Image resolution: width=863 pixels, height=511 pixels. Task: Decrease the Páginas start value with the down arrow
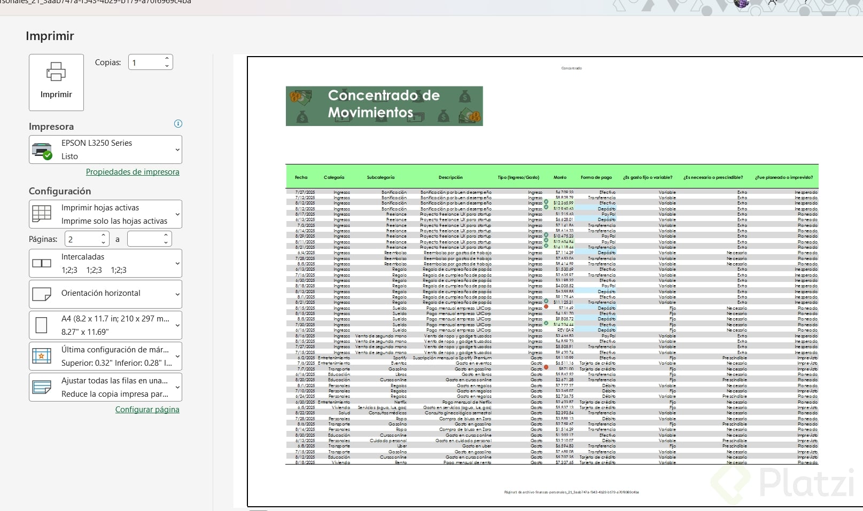click(104, 243)
